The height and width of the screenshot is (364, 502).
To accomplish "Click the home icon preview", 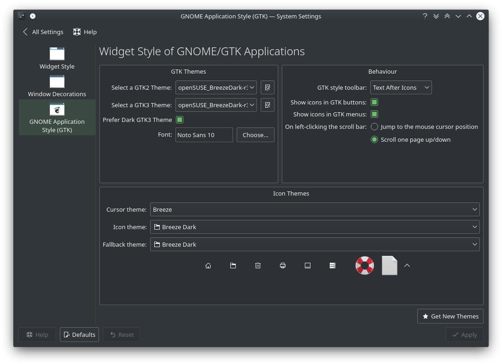I will click(x=208, y=266).
